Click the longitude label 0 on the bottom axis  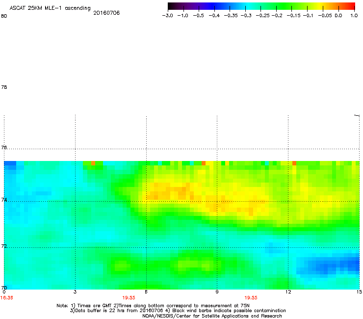4,292
